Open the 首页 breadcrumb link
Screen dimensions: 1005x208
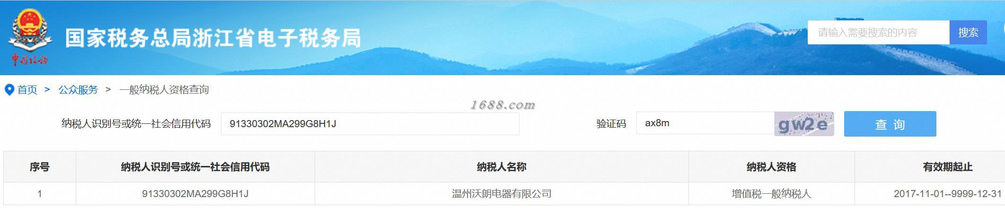[x=27, y=90]
